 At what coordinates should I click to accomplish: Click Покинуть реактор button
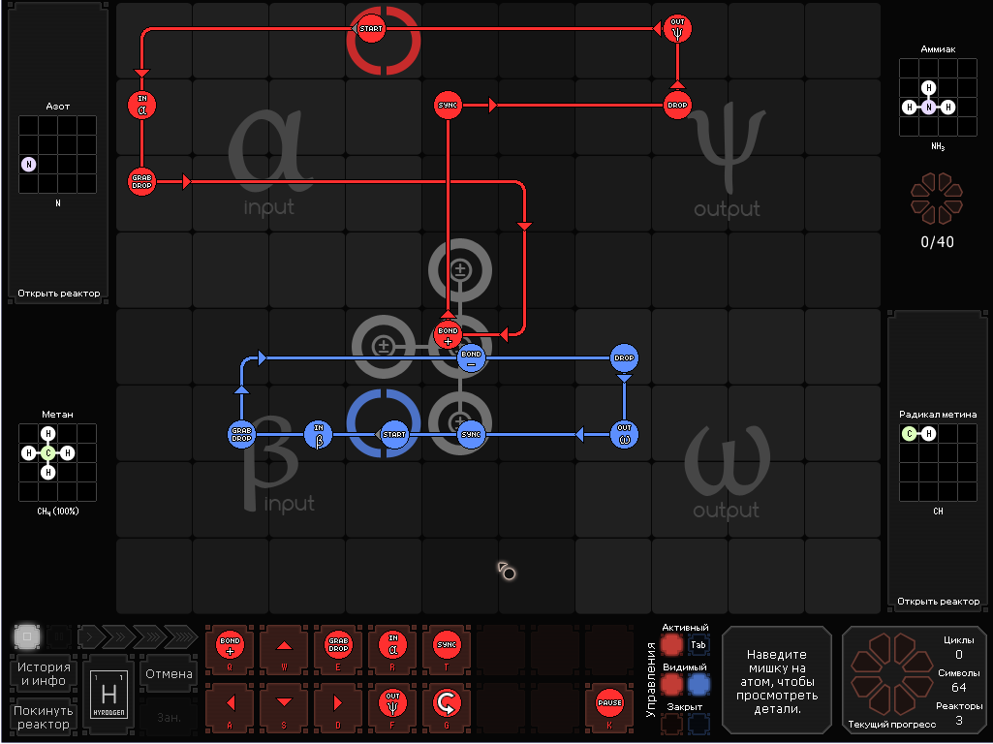pyautogui.click(x=44, y=718)
